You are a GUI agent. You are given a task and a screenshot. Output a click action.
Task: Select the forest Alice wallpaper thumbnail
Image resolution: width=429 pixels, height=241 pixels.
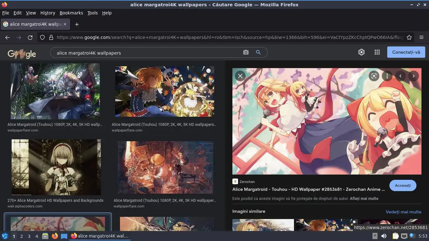tap(55, 91)
